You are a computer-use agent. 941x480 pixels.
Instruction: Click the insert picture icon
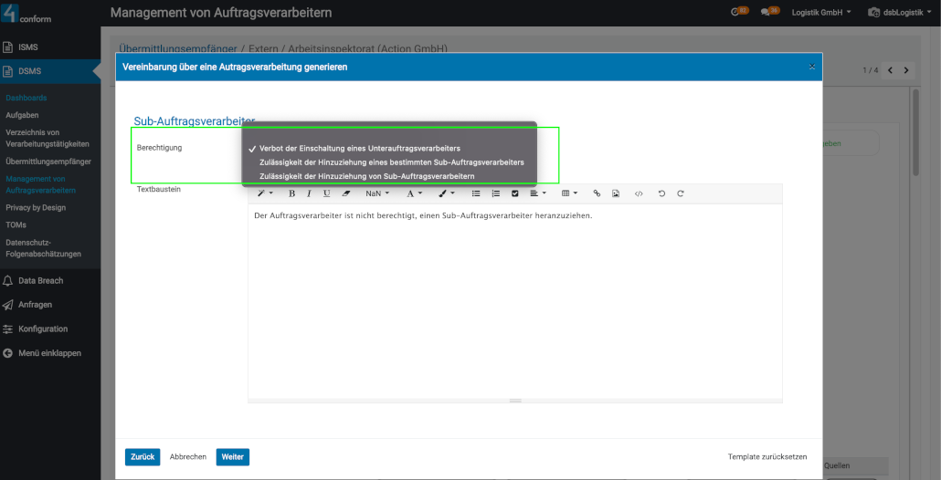[616, 193]
